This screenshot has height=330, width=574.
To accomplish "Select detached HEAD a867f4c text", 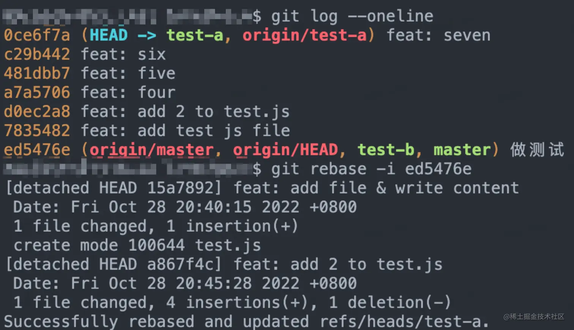I will tap(113, 264).
